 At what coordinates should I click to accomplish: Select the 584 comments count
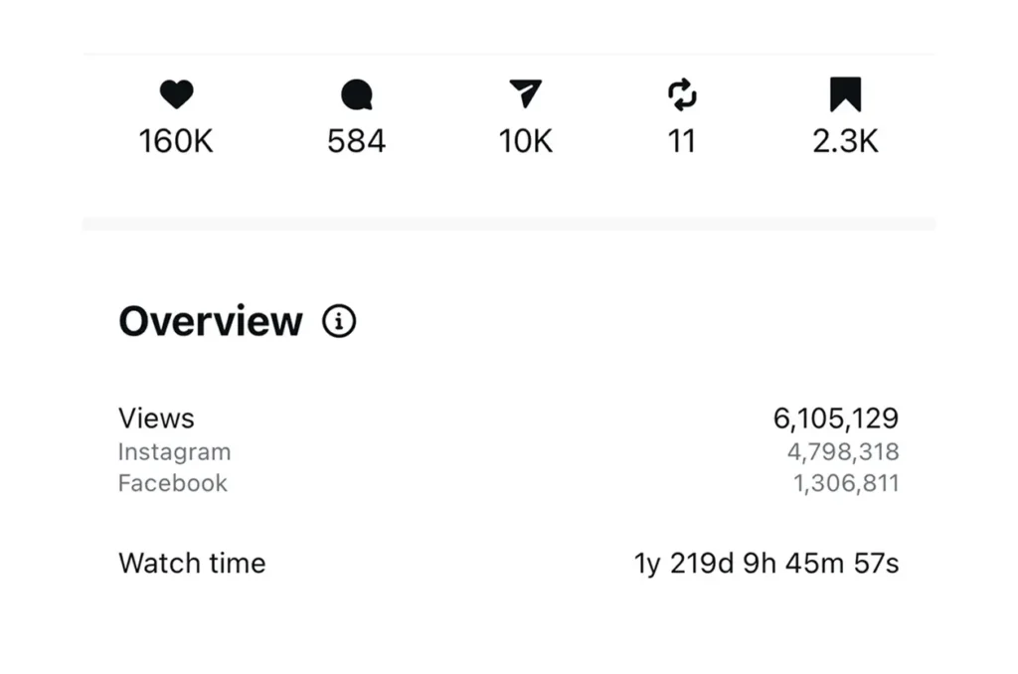click(356, 141)
